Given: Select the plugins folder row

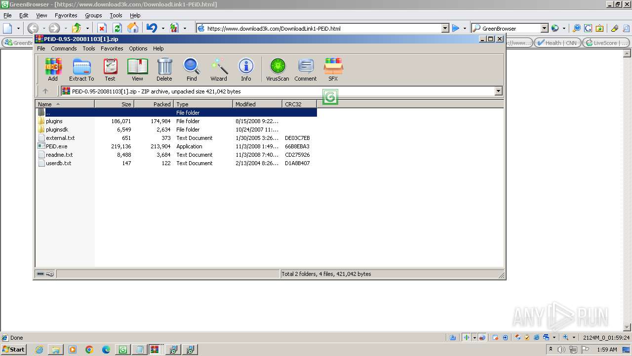Looking at the screenshot, I should pyautogui.click(x=177, y=121).
